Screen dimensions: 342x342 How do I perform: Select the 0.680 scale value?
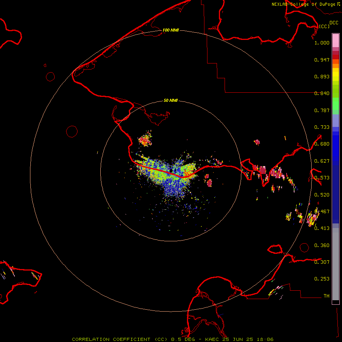(322, 144)
